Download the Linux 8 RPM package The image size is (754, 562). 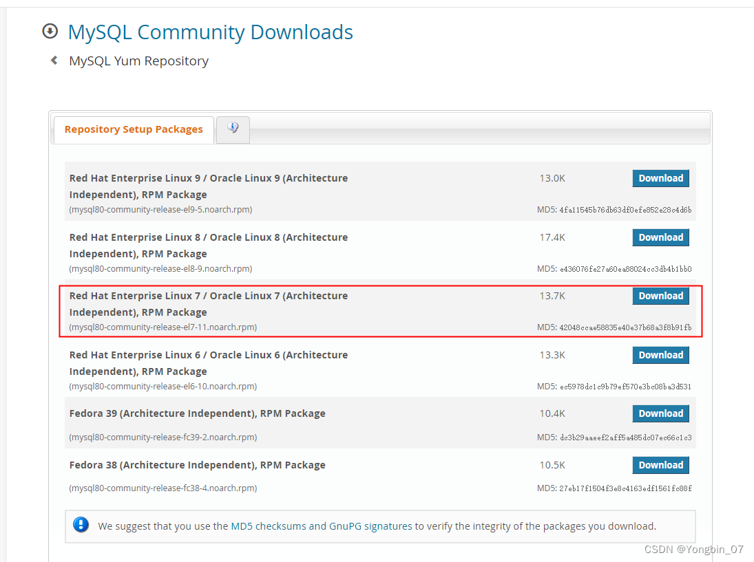tap(661, 237)
